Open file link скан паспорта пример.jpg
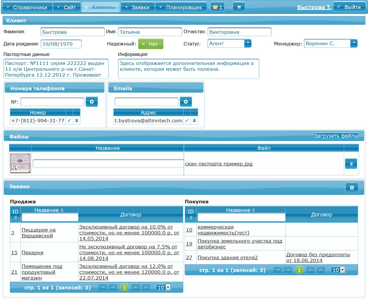 [x=219, y=164]
